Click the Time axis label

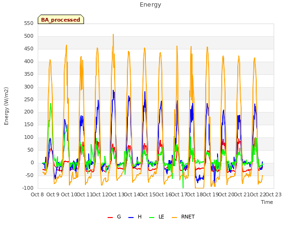267,202
